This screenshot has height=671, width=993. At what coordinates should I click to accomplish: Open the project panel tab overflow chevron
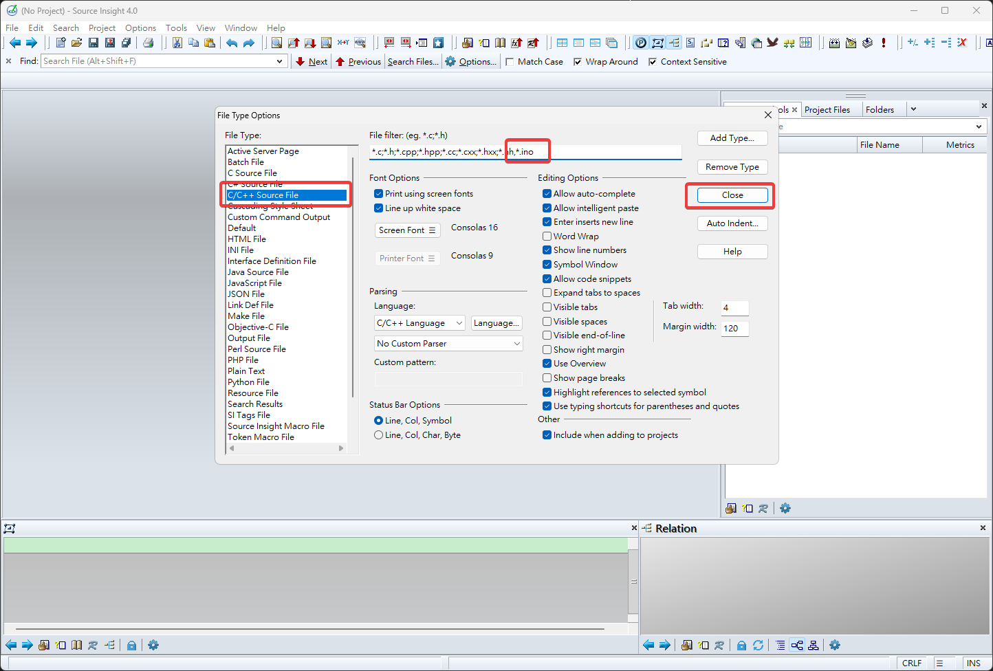coord(913,109)
